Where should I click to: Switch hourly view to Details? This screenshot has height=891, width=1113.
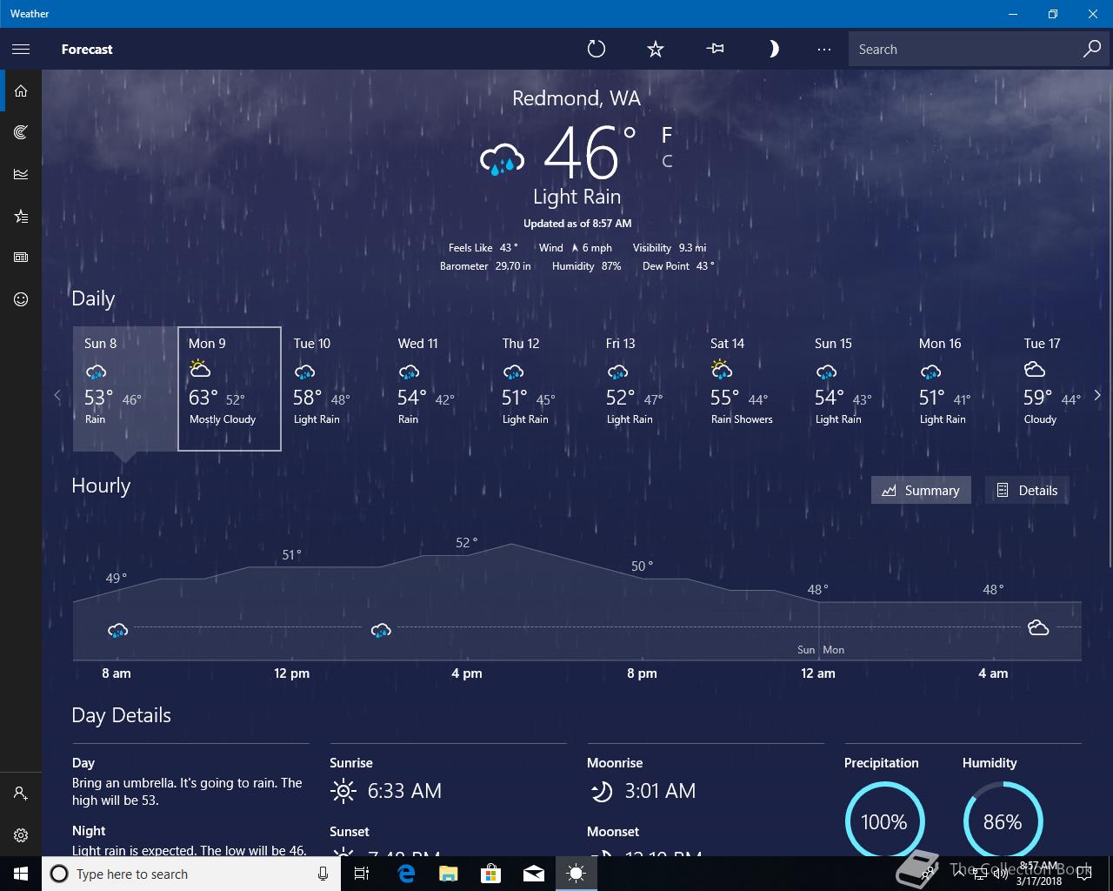coord(1027,490)
